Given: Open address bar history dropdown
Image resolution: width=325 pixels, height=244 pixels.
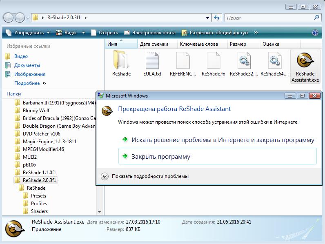Looking at the screenshot, I should [207, 18].
